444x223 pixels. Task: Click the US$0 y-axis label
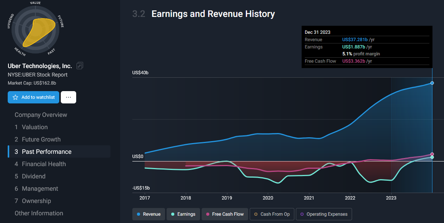(x=138, y=156)
